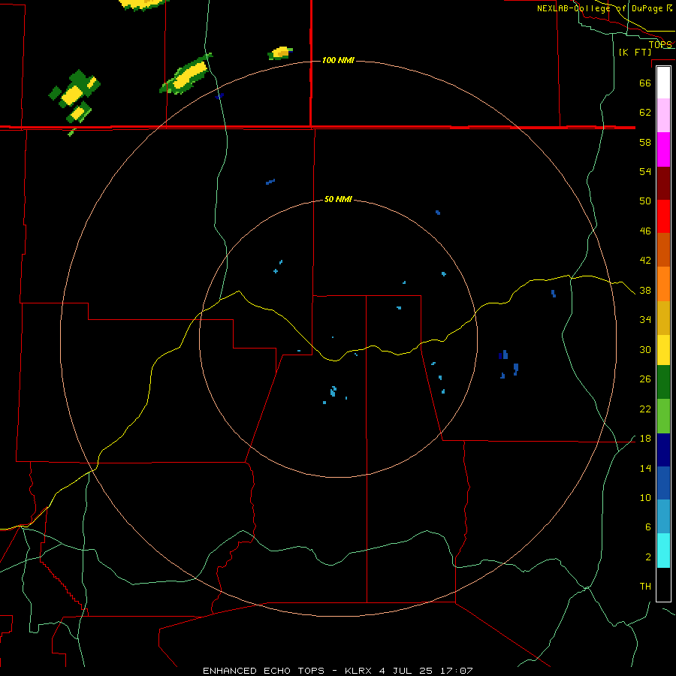
Task: Click the 22 legend value
Action: tap(645, 409)
